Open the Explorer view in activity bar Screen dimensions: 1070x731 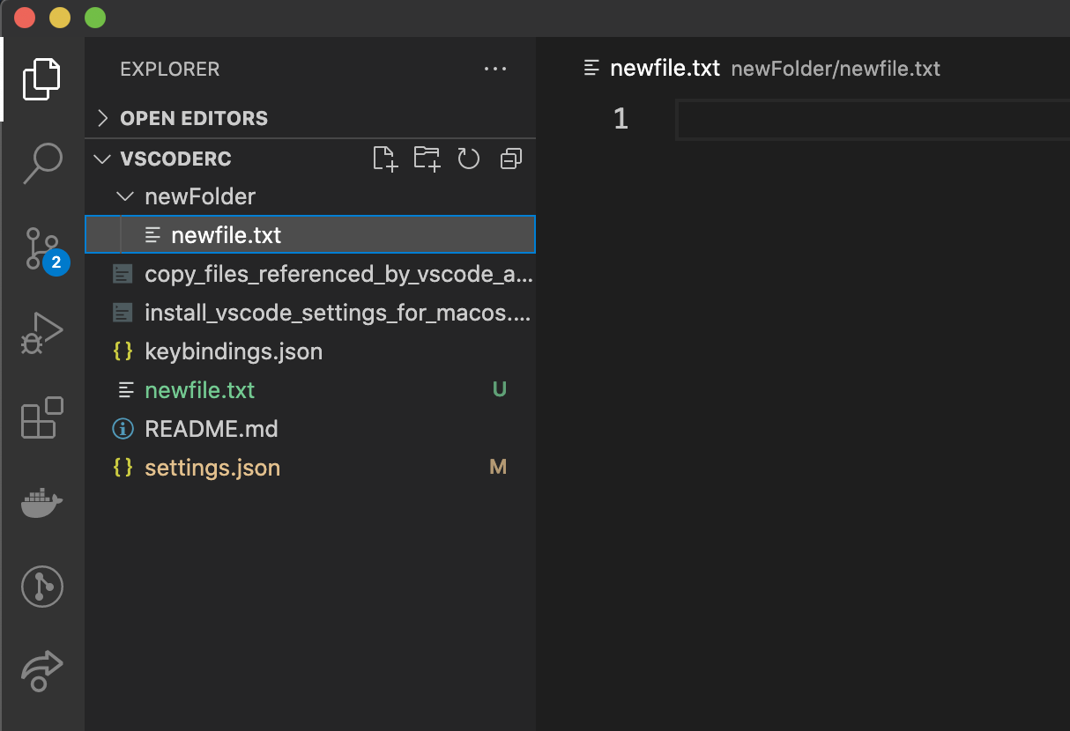[x=41, y=79]
